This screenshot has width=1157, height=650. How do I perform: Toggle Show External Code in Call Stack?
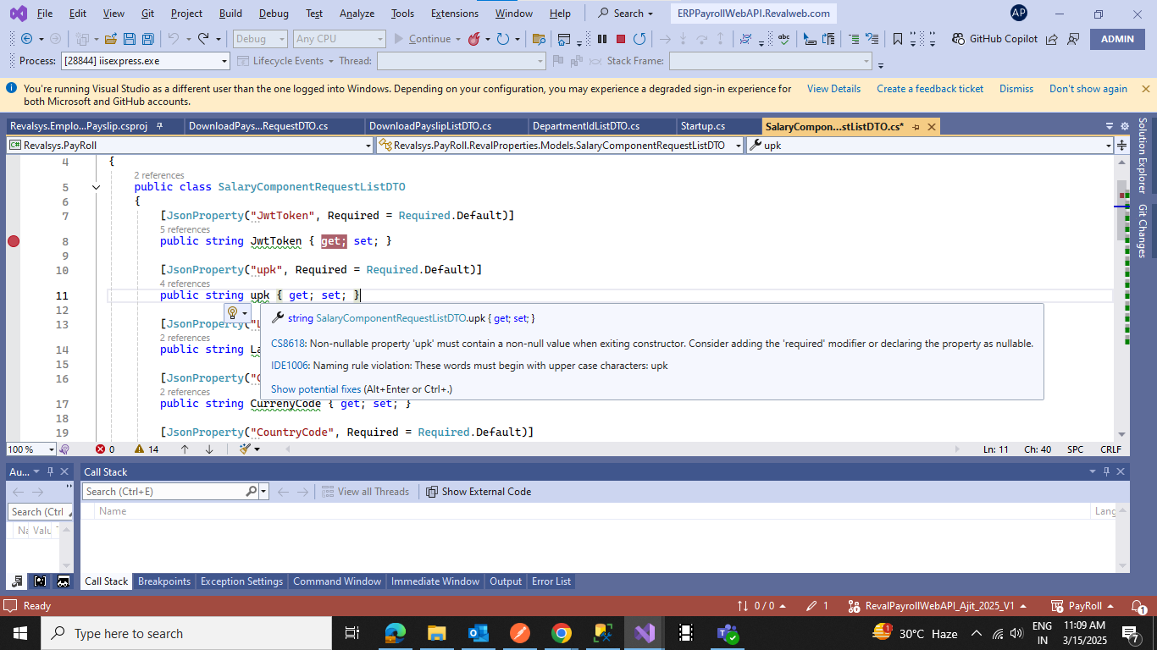tap(479, 492)
